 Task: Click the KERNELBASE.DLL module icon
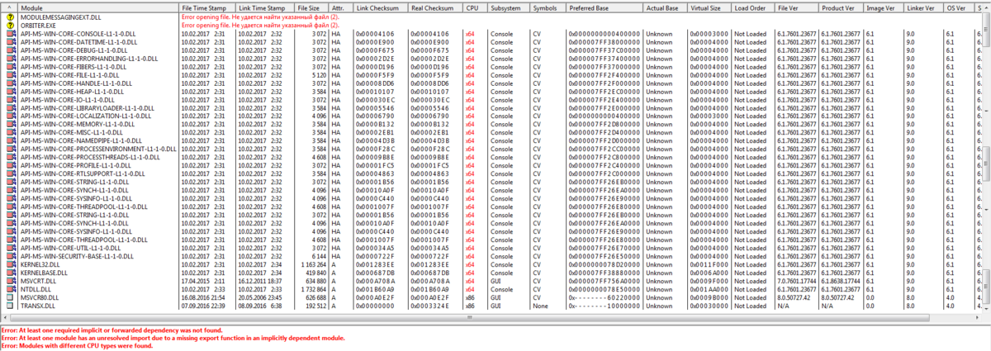point(11,273)
